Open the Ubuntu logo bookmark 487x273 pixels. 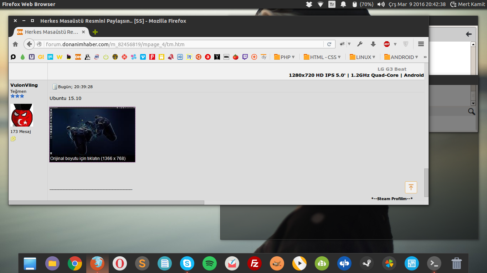tap(199, 57)
